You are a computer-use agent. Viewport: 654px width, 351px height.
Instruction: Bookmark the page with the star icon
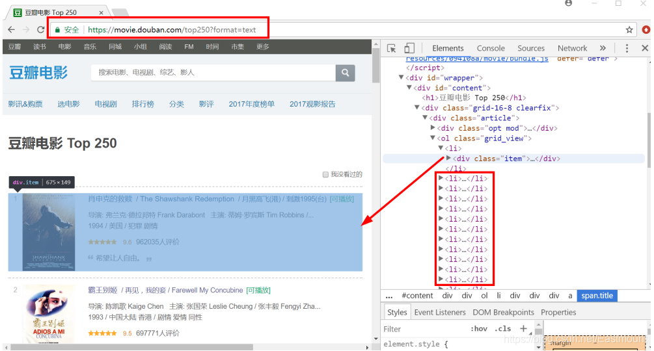pos(629,29)
